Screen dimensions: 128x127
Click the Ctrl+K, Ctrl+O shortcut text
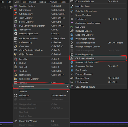point(114,19)
